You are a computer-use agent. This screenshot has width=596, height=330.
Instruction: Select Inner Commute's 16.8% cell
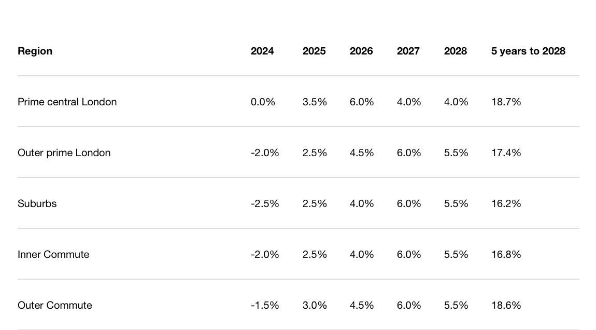(x=506, y=254)
